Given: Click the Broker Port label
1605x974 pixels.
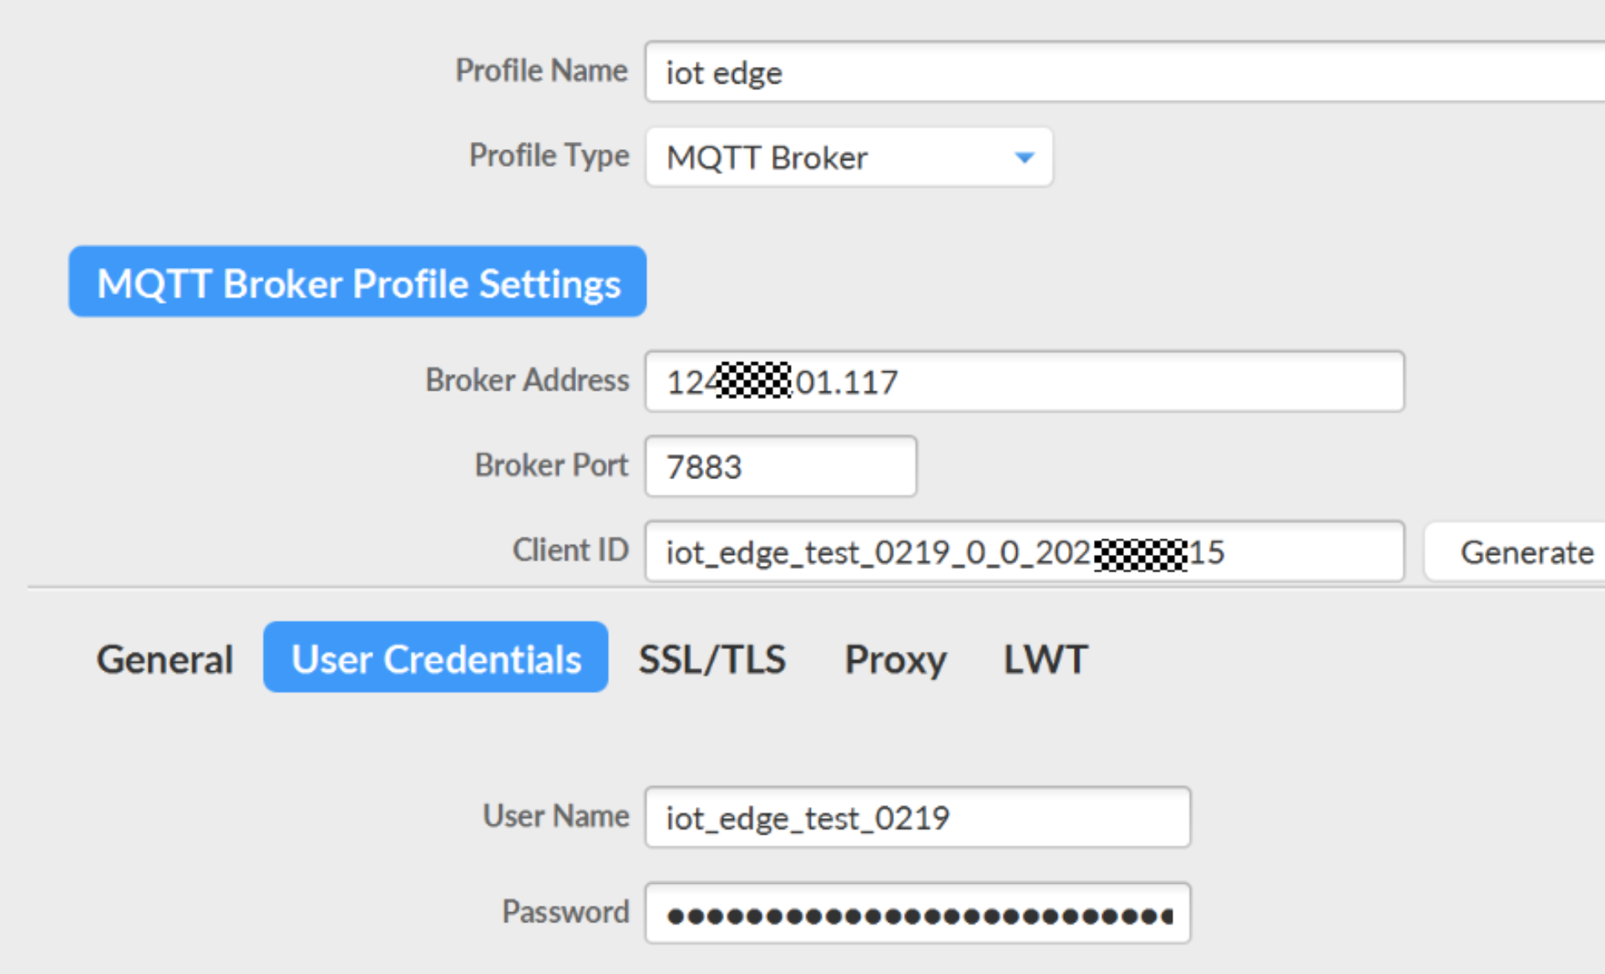Looking at the screenshot, I should point(551,466).
